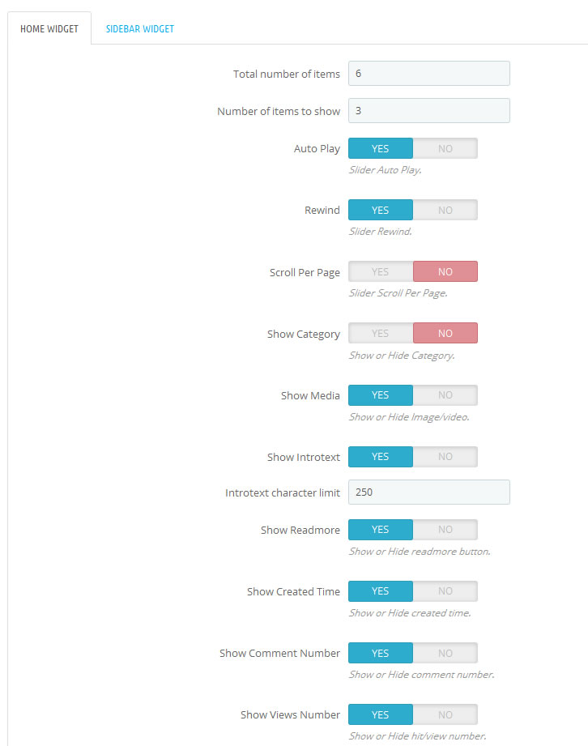Click the Introtext character limit field
The height and width of the screenshot is (746, 588).
pos(428,492)
